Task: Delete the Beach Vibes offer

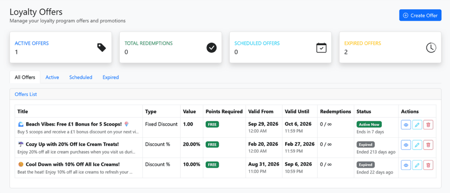Action: [428, 125]
